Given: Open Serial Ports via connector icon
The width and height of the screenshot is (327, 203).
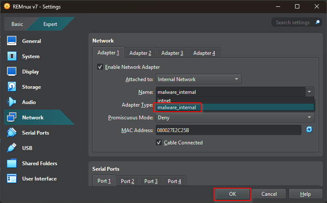Looking at the screenshot, I should (11, 133).
